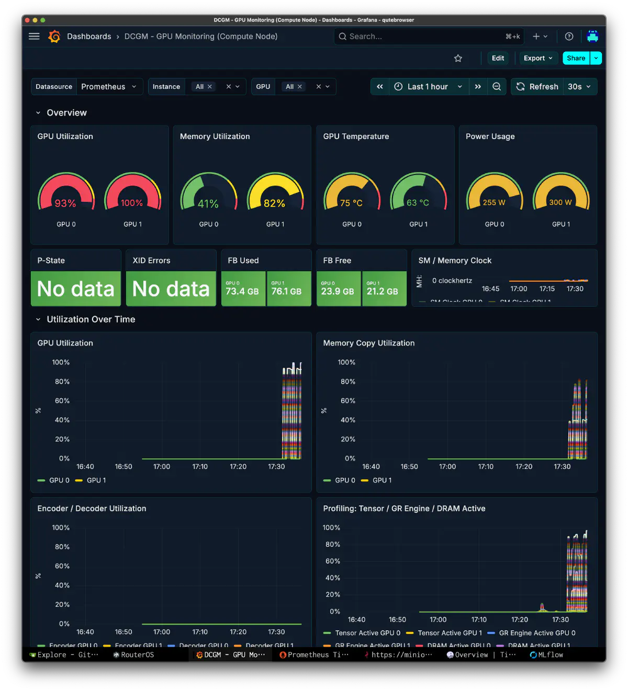The width and height of the screenshot is (628, 691).
Task: Click the 21.2 GB FB Free value
Action: coord(383,291)
